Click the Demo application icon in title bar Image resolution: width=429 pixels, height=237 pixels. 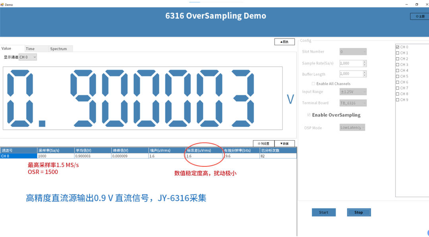click(3, 4)
